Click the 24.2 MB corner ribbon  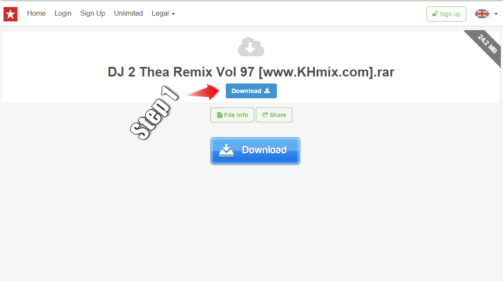pyautogui.click(x=484, y=47)
